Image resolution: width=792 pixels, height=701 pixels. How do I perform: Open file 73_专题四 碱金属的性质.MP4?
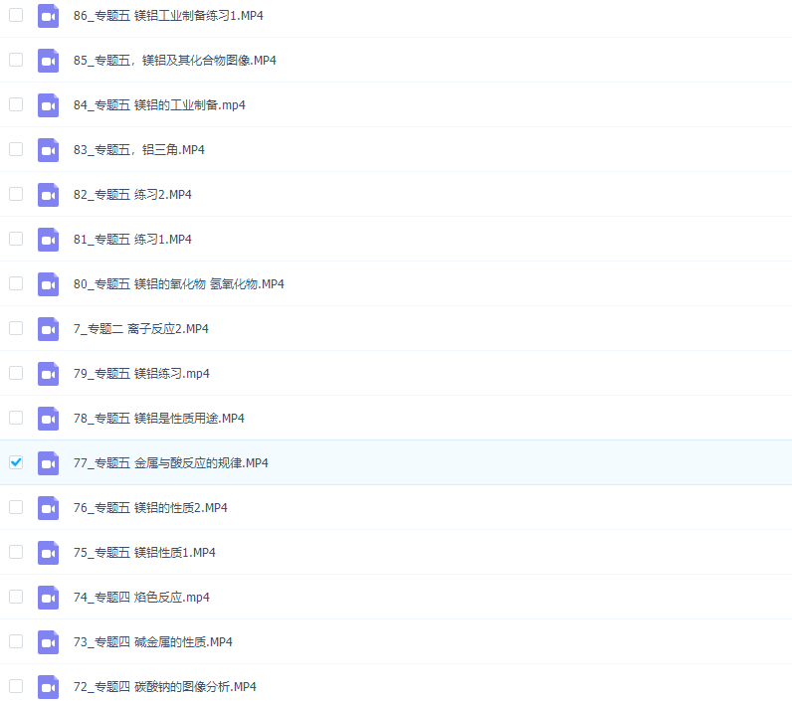(x=152, y=642)
